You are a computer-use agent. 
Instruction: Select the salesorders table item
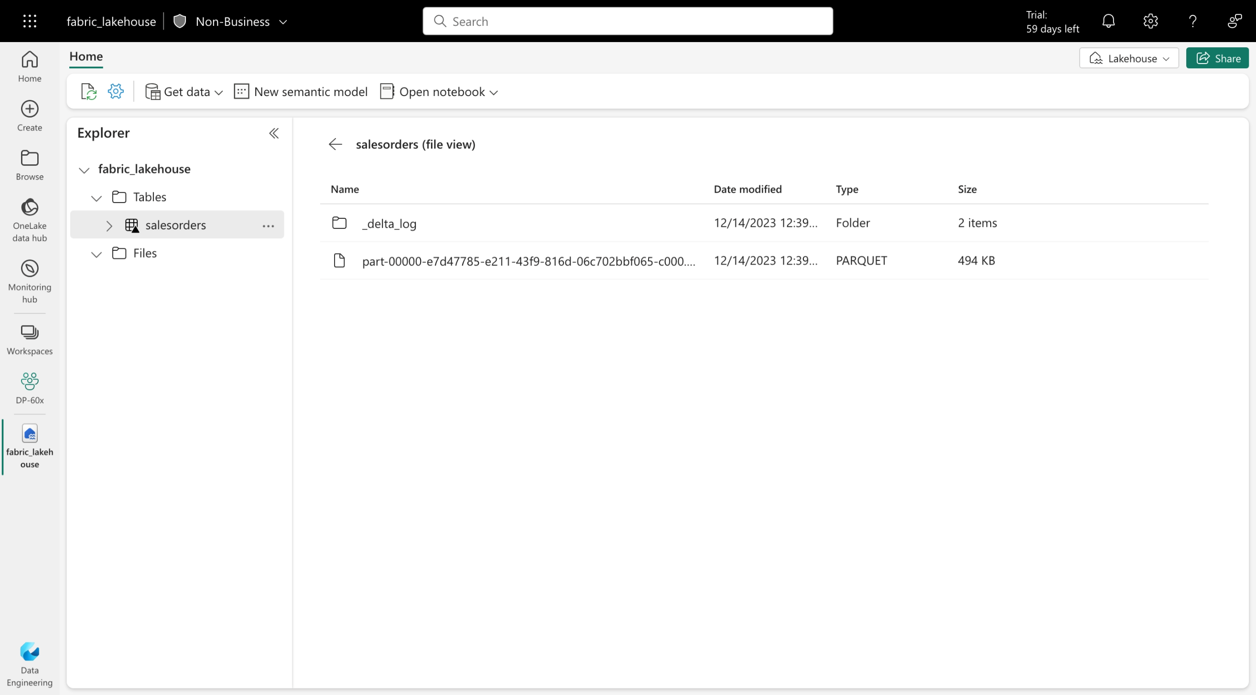coord(175,225)
